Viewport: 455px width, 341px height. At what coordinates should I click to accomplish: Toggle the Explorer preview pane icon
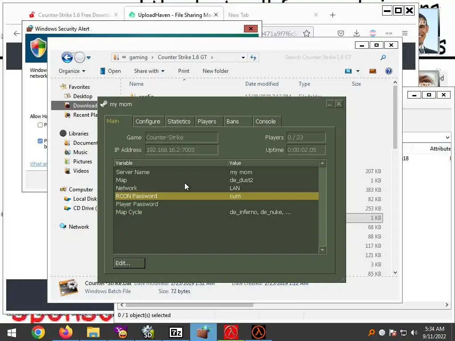click(x=373, y=71)
